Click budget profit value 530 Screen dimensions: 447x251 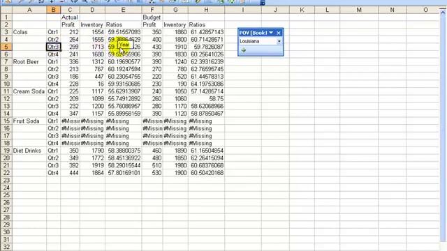click(152, 173)
